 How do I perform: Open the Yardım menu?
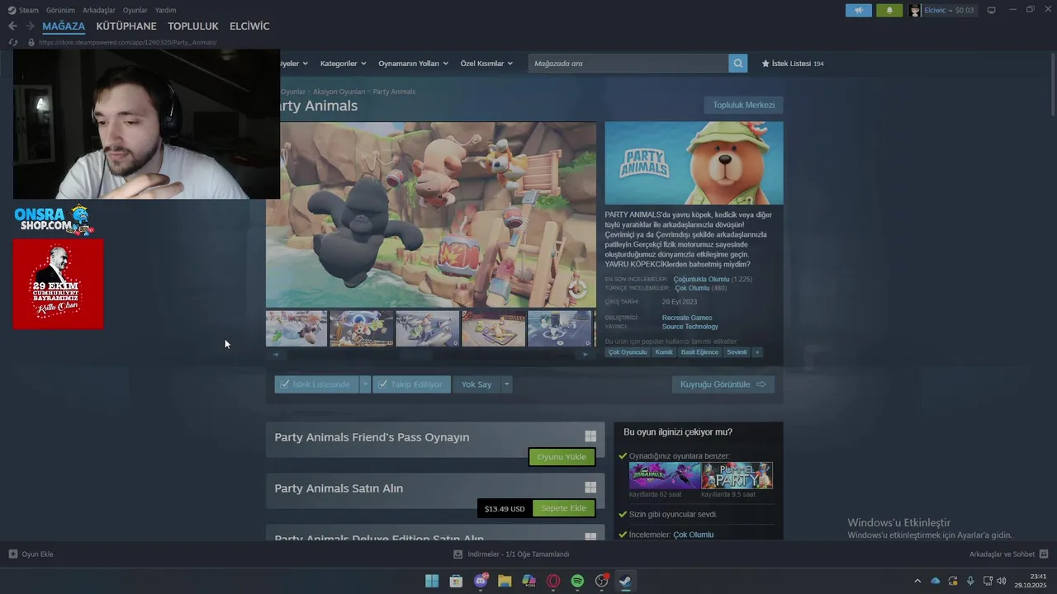(165, 10)
